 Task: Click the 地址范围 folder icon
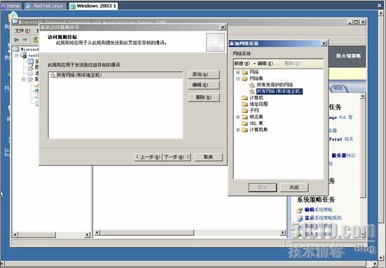tap(244, 104)
